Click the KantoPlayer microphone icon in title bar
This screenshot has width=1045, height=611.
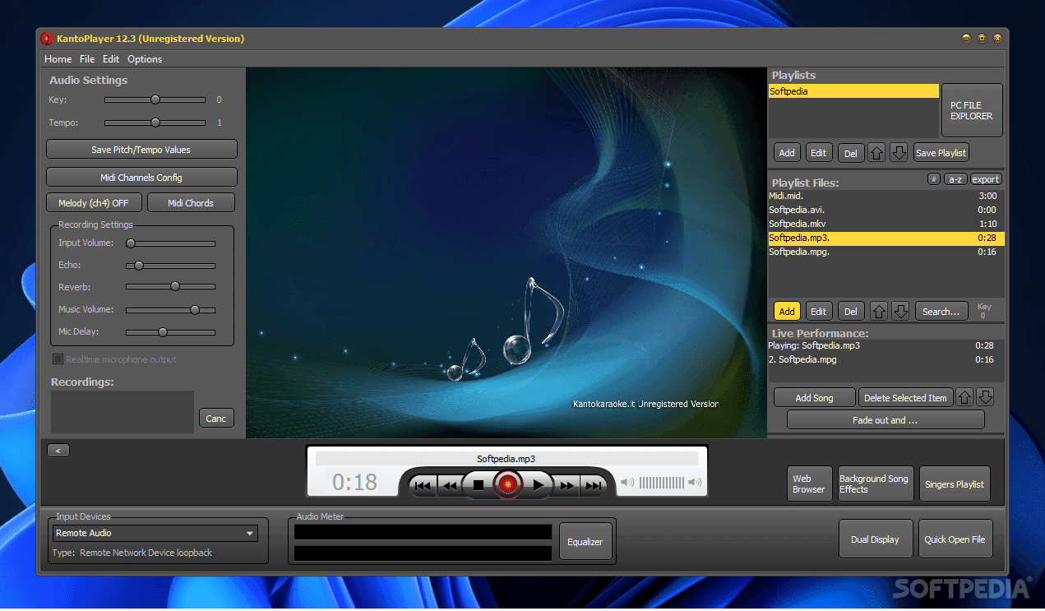click(47, 39)
